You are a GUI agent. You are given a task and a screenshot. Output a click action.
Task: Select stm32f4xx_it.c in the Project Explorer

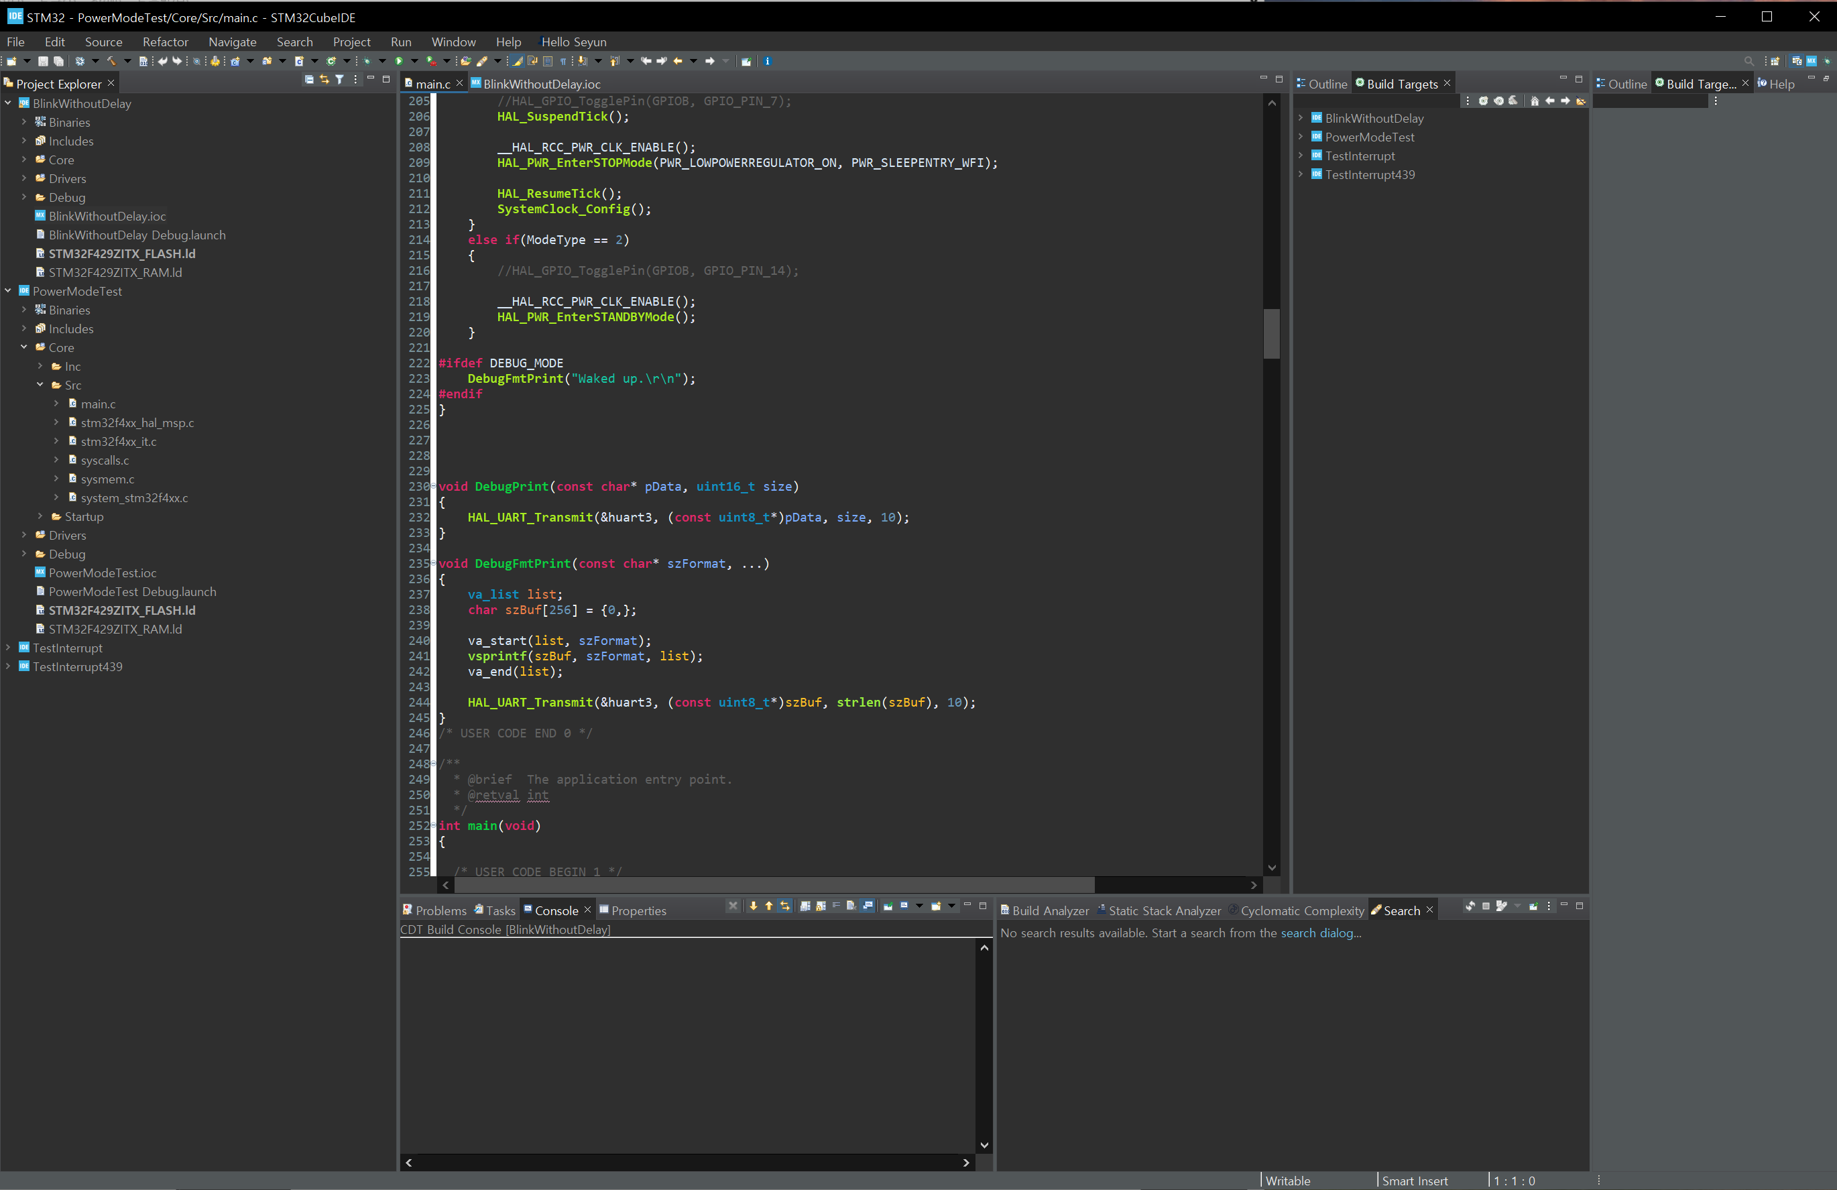pos(118,441)
